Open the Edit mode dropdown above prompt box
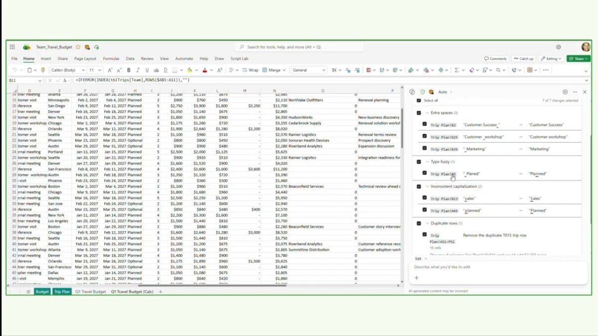The height and width of the screenshot is (336, 598). point(421,259)
